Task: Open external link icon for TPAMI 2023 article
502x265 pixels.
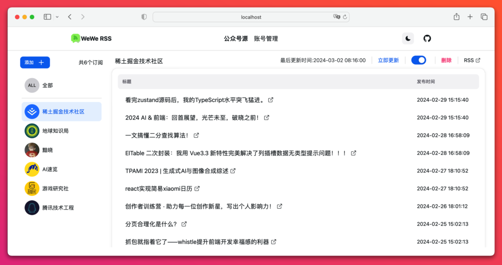Action: pos(233,171)
